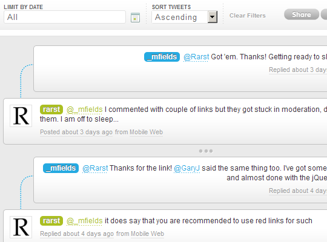The width and height of the screenshot is (327, 242).
Task: Open @Rarst mention in 'Thanks for the link' tweet
Action: click(x=95, y=168)
